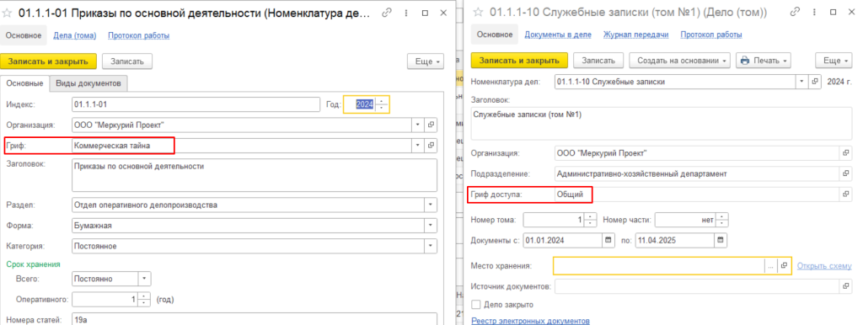
Task: Open Протокол работы in left window
Action: [139, 35]
